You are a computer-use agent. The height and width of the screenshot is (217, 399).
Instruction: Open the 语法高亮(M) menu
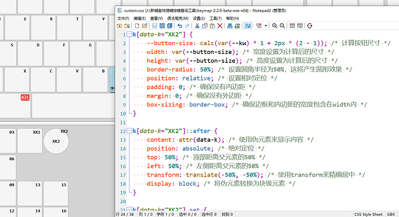(178, 19)
